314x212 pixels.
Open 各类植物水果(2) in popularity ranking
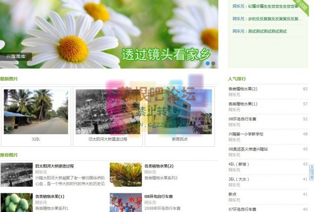click(x=243, y=89)
